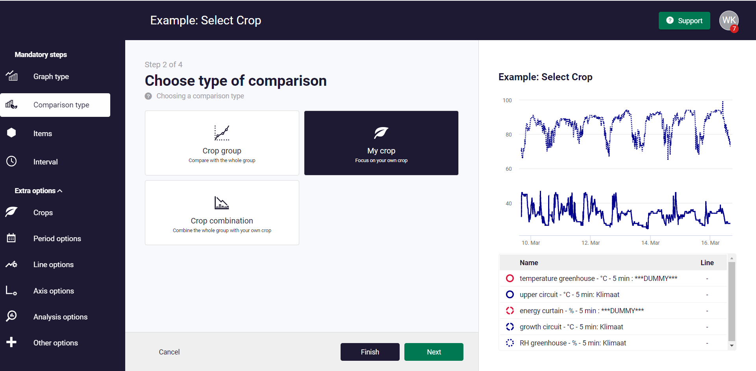Click the Other options plus icon

coord(11,342)
